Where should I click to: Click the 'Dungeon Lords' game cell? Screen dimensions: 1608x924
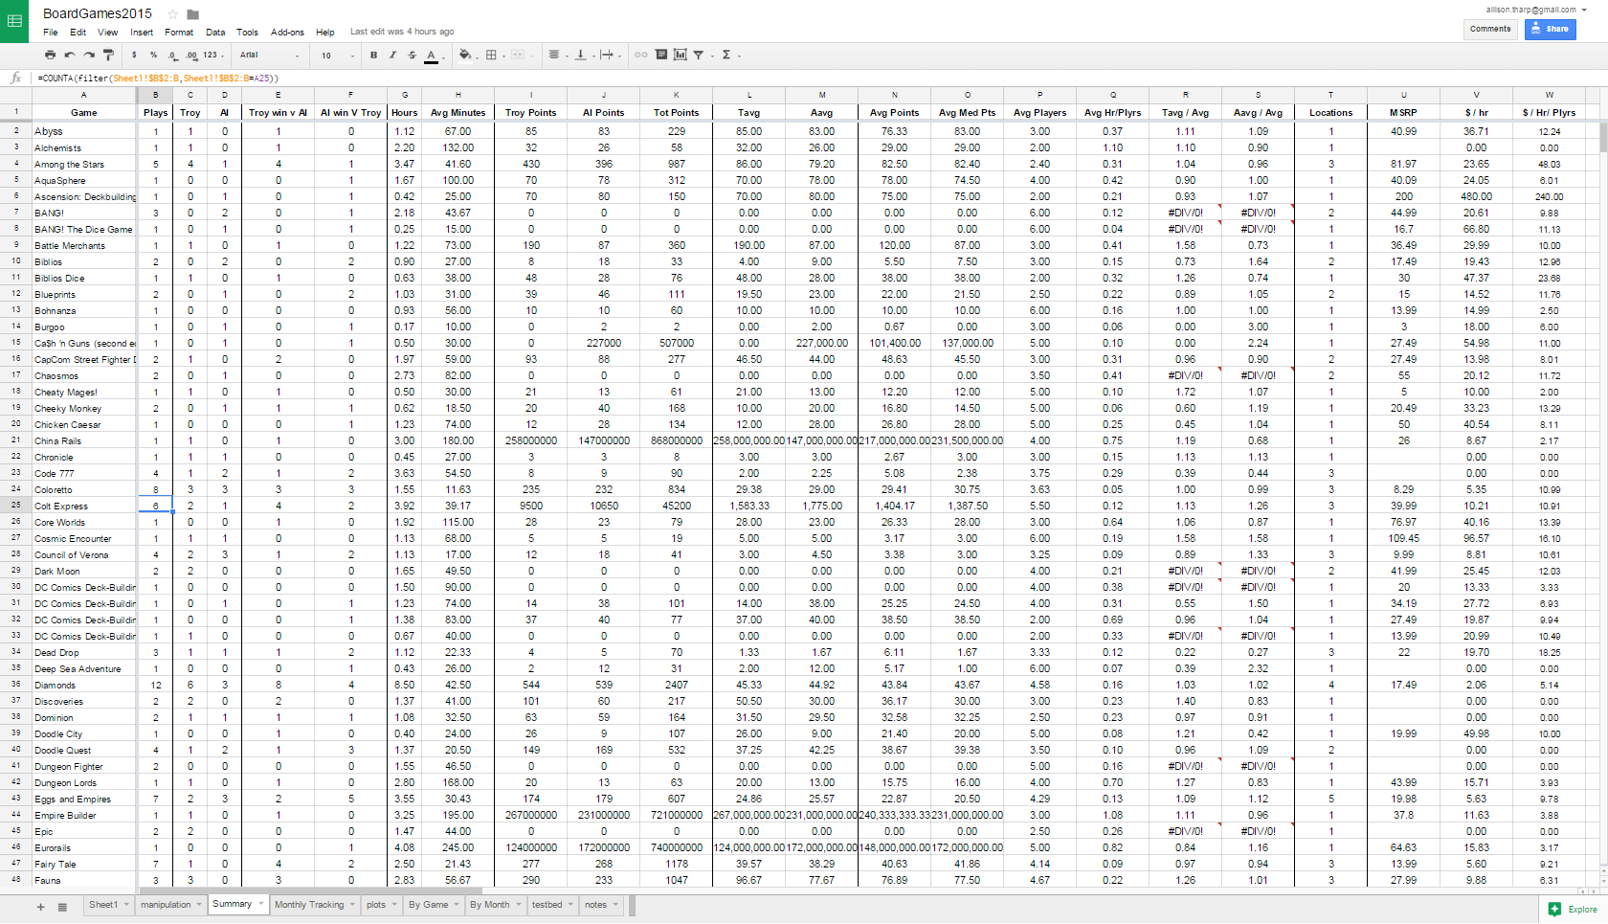(84, 782)
